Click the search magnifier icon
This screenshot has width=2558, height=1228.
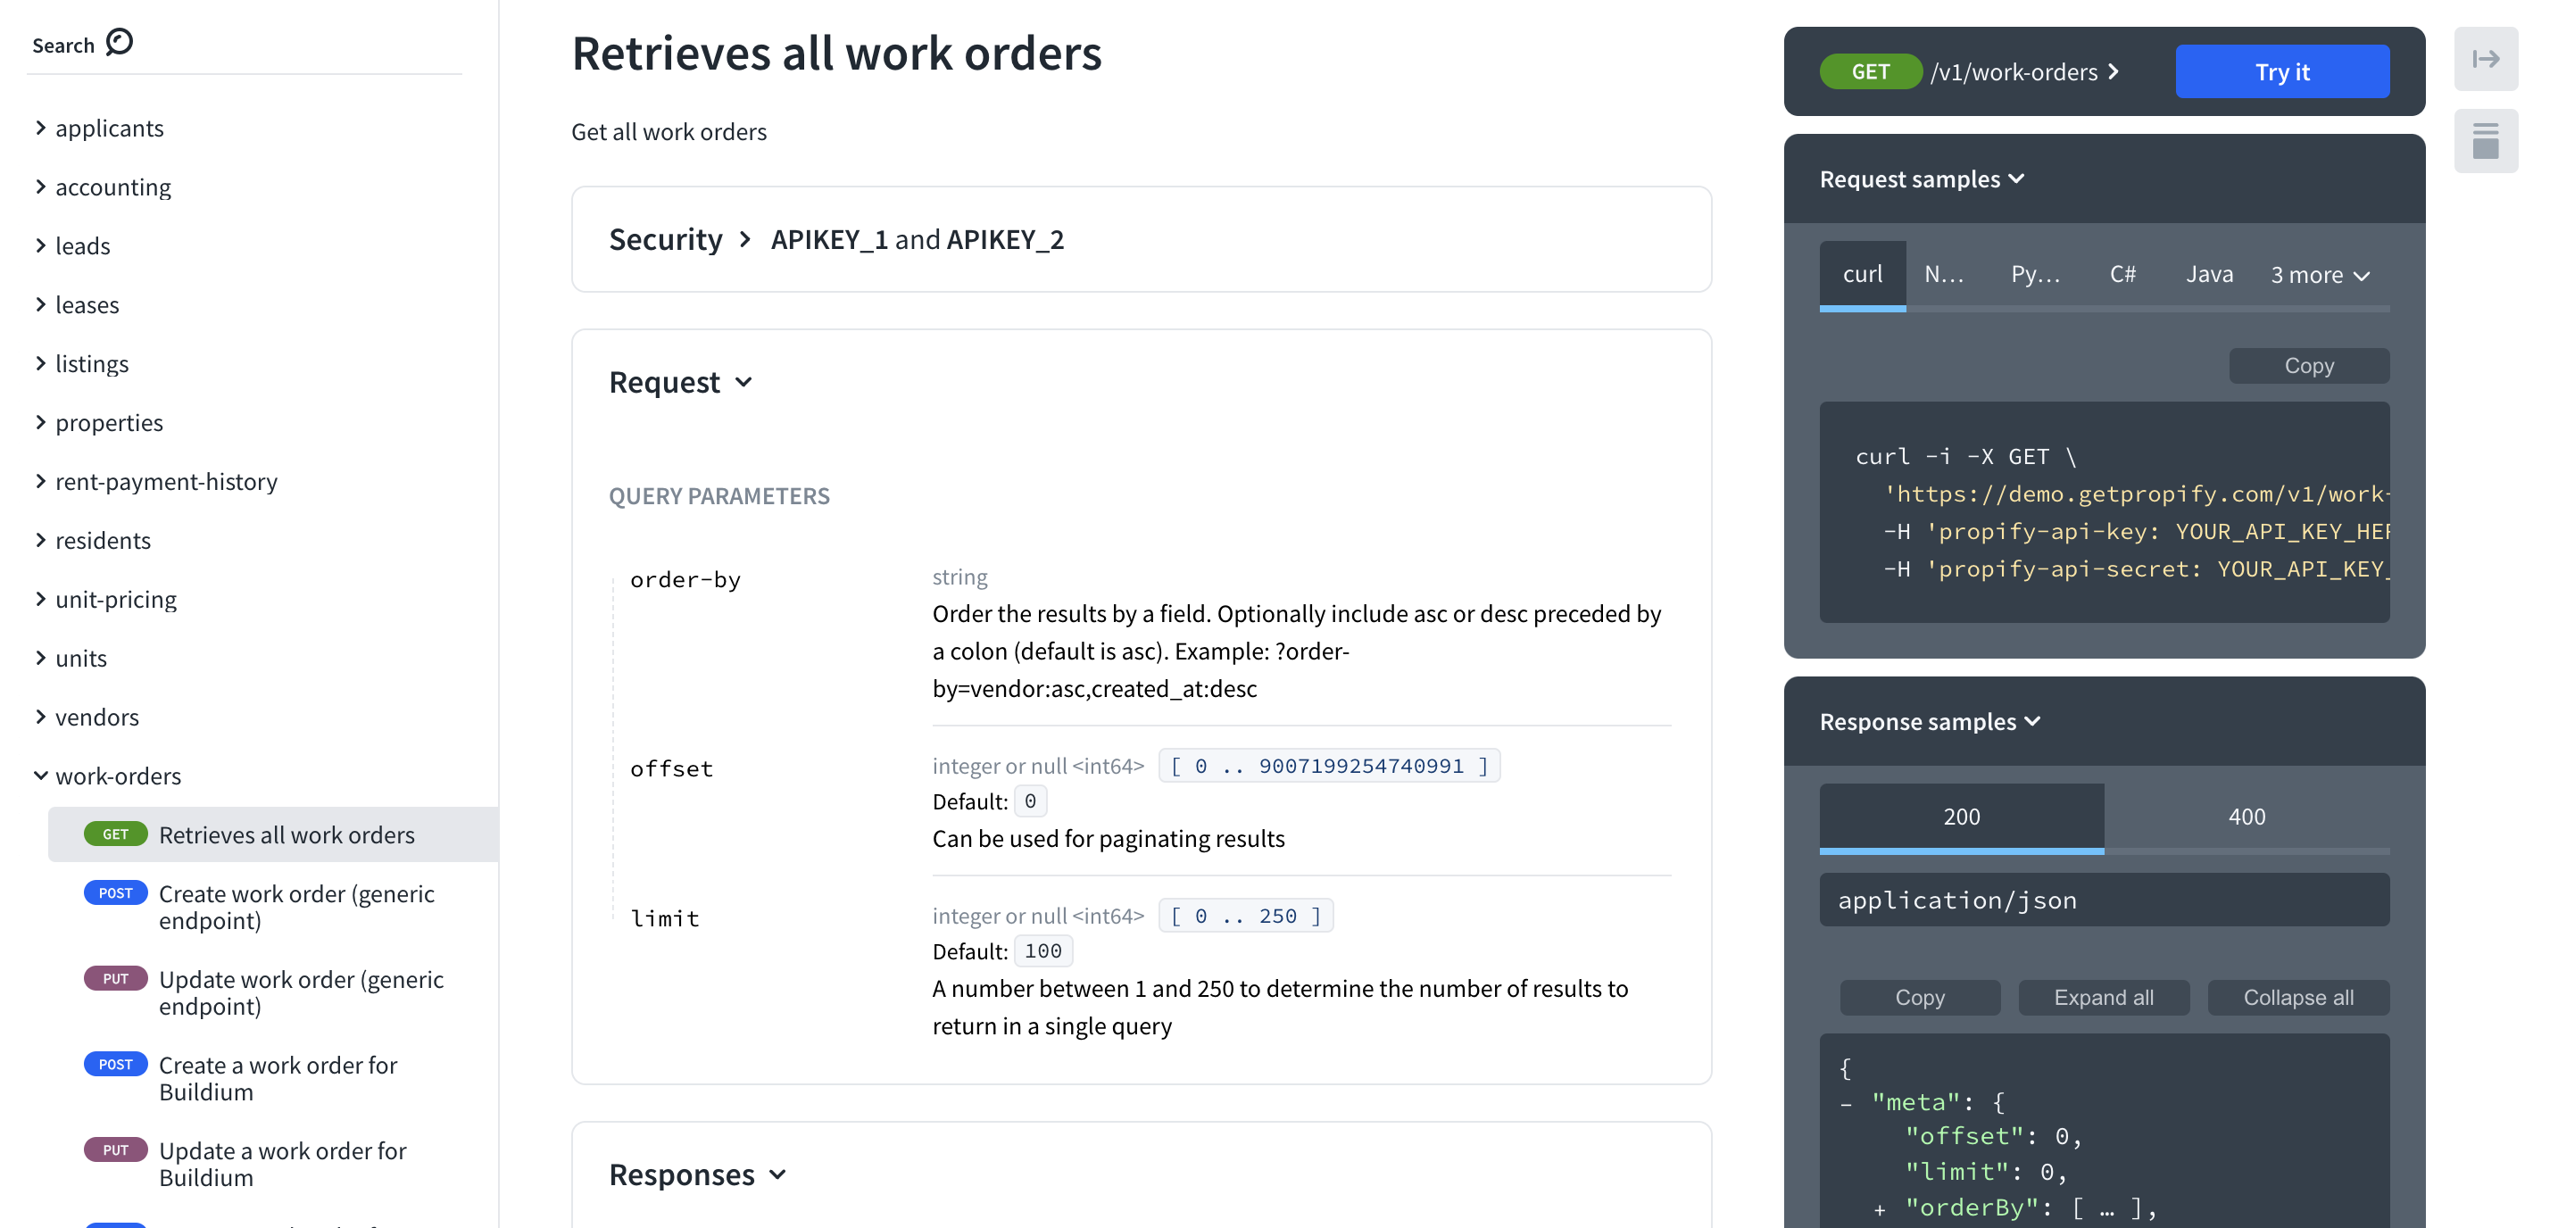tap(120, 43)
